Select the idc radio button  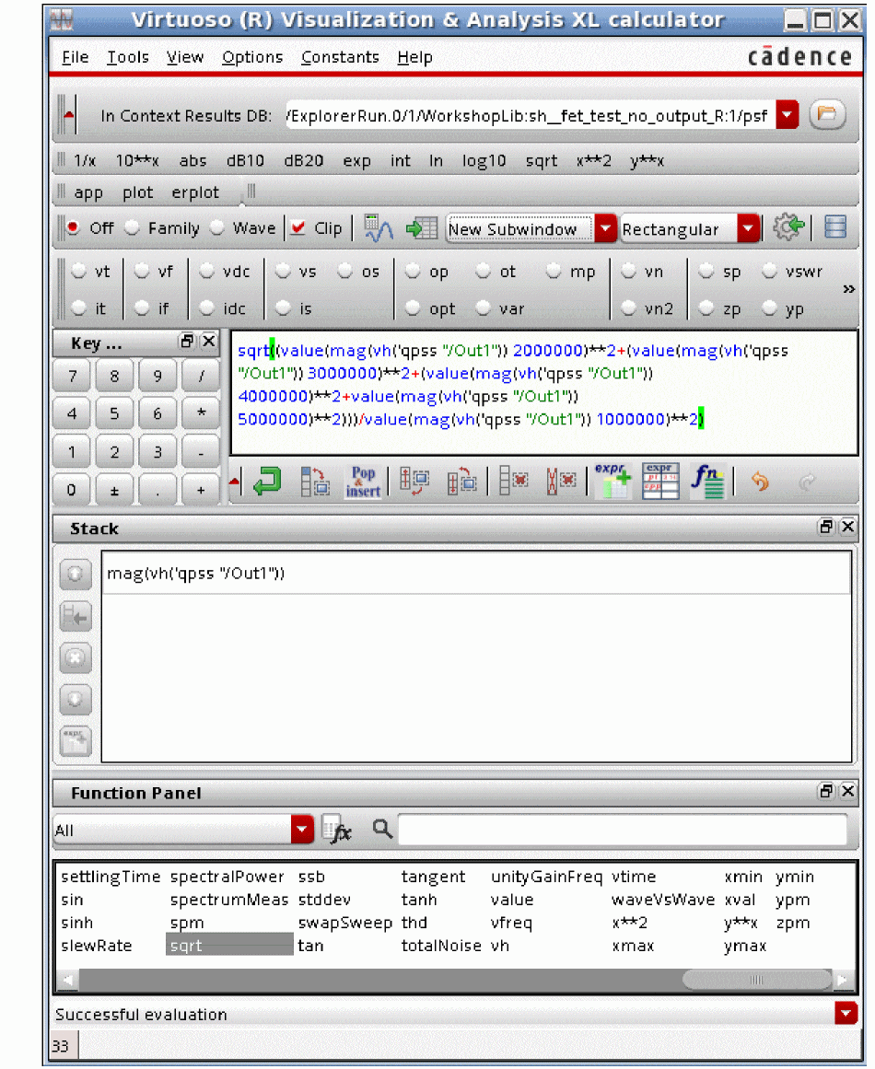click(x=206, y=308)
